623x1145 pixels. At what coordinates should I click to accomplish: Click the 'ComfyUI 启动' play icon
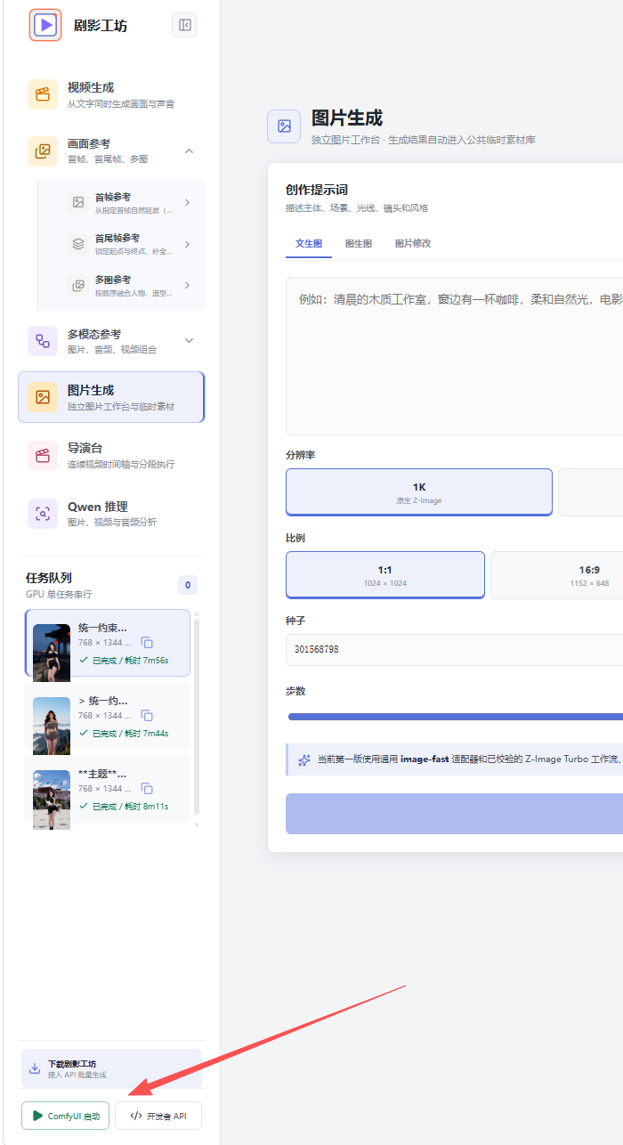click(x=37, y=1116)
